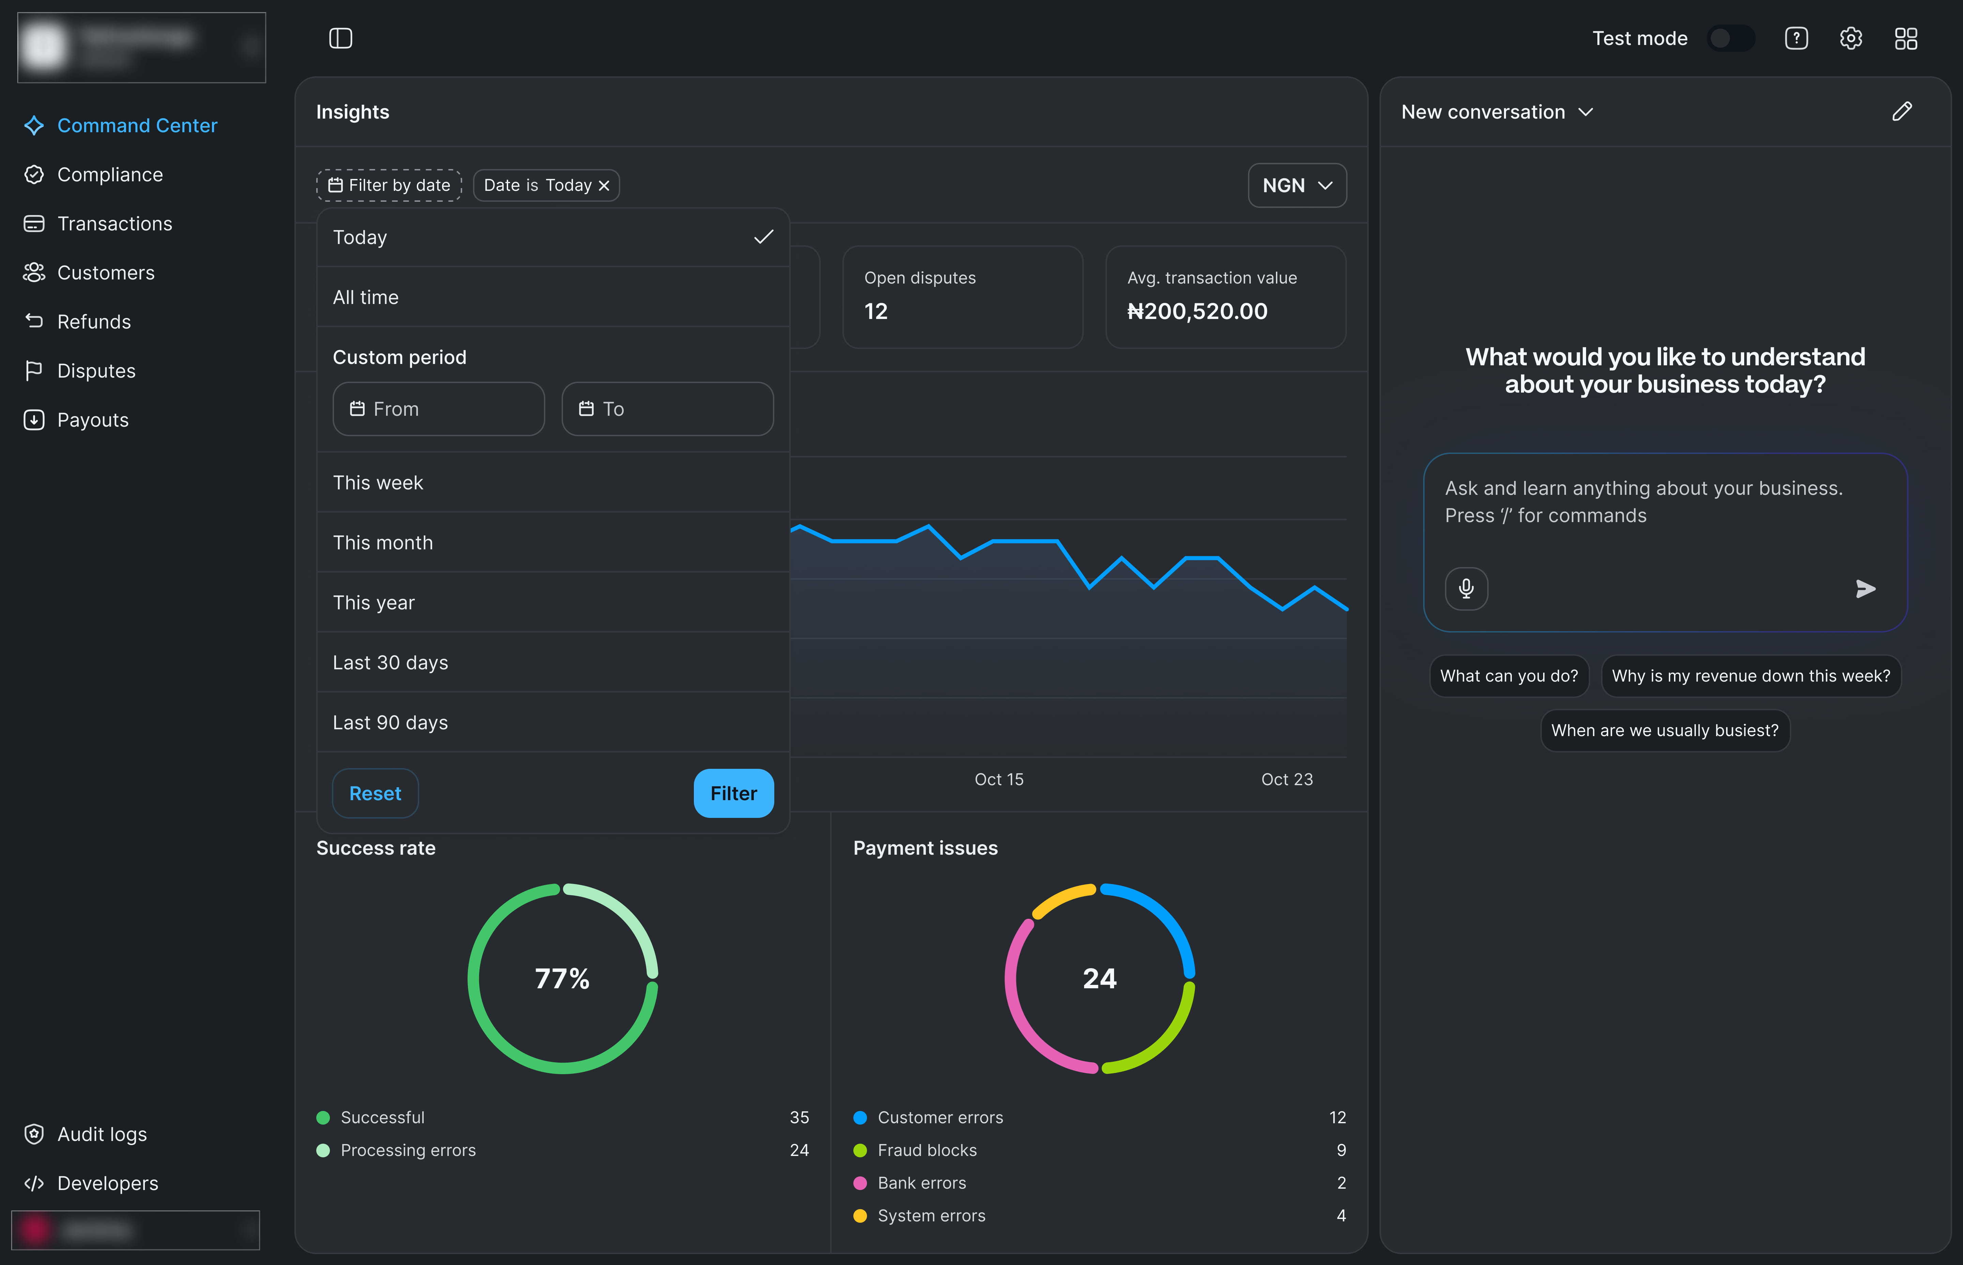Remove the Date is Today filter
The width and height of the screenshot is (1963, 1265).
click(604, 186)
